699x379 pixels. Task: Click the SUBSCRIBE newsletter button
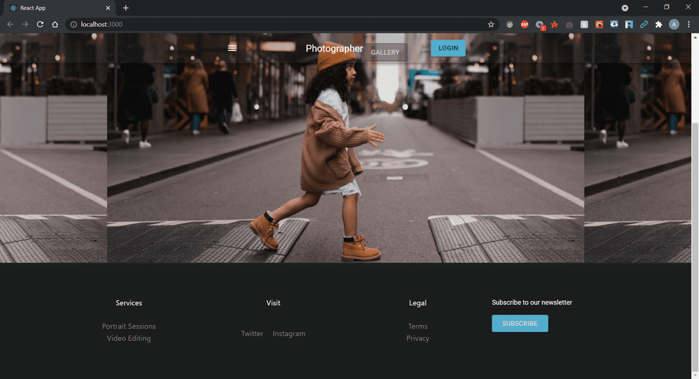point(519,323)
